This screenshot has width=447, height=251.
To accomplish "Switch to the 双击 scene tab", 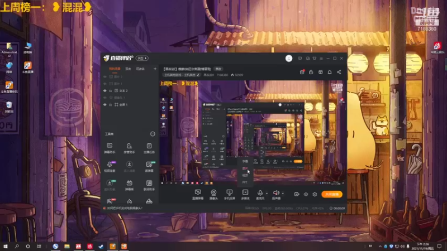I will point(129,69).
